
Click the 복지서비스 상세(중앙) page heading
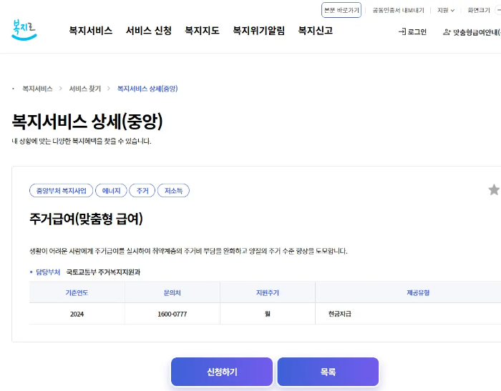point(87,122)
